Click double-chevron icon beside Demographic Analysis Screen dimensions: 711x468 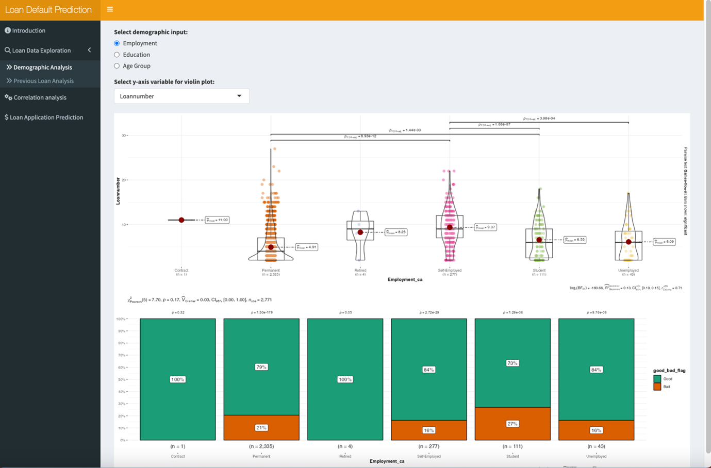click(x=9, y=68)
